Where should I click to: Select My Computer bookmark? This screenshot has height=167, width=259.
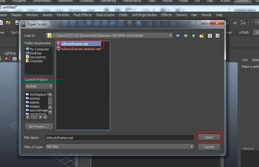coord(37,49)
